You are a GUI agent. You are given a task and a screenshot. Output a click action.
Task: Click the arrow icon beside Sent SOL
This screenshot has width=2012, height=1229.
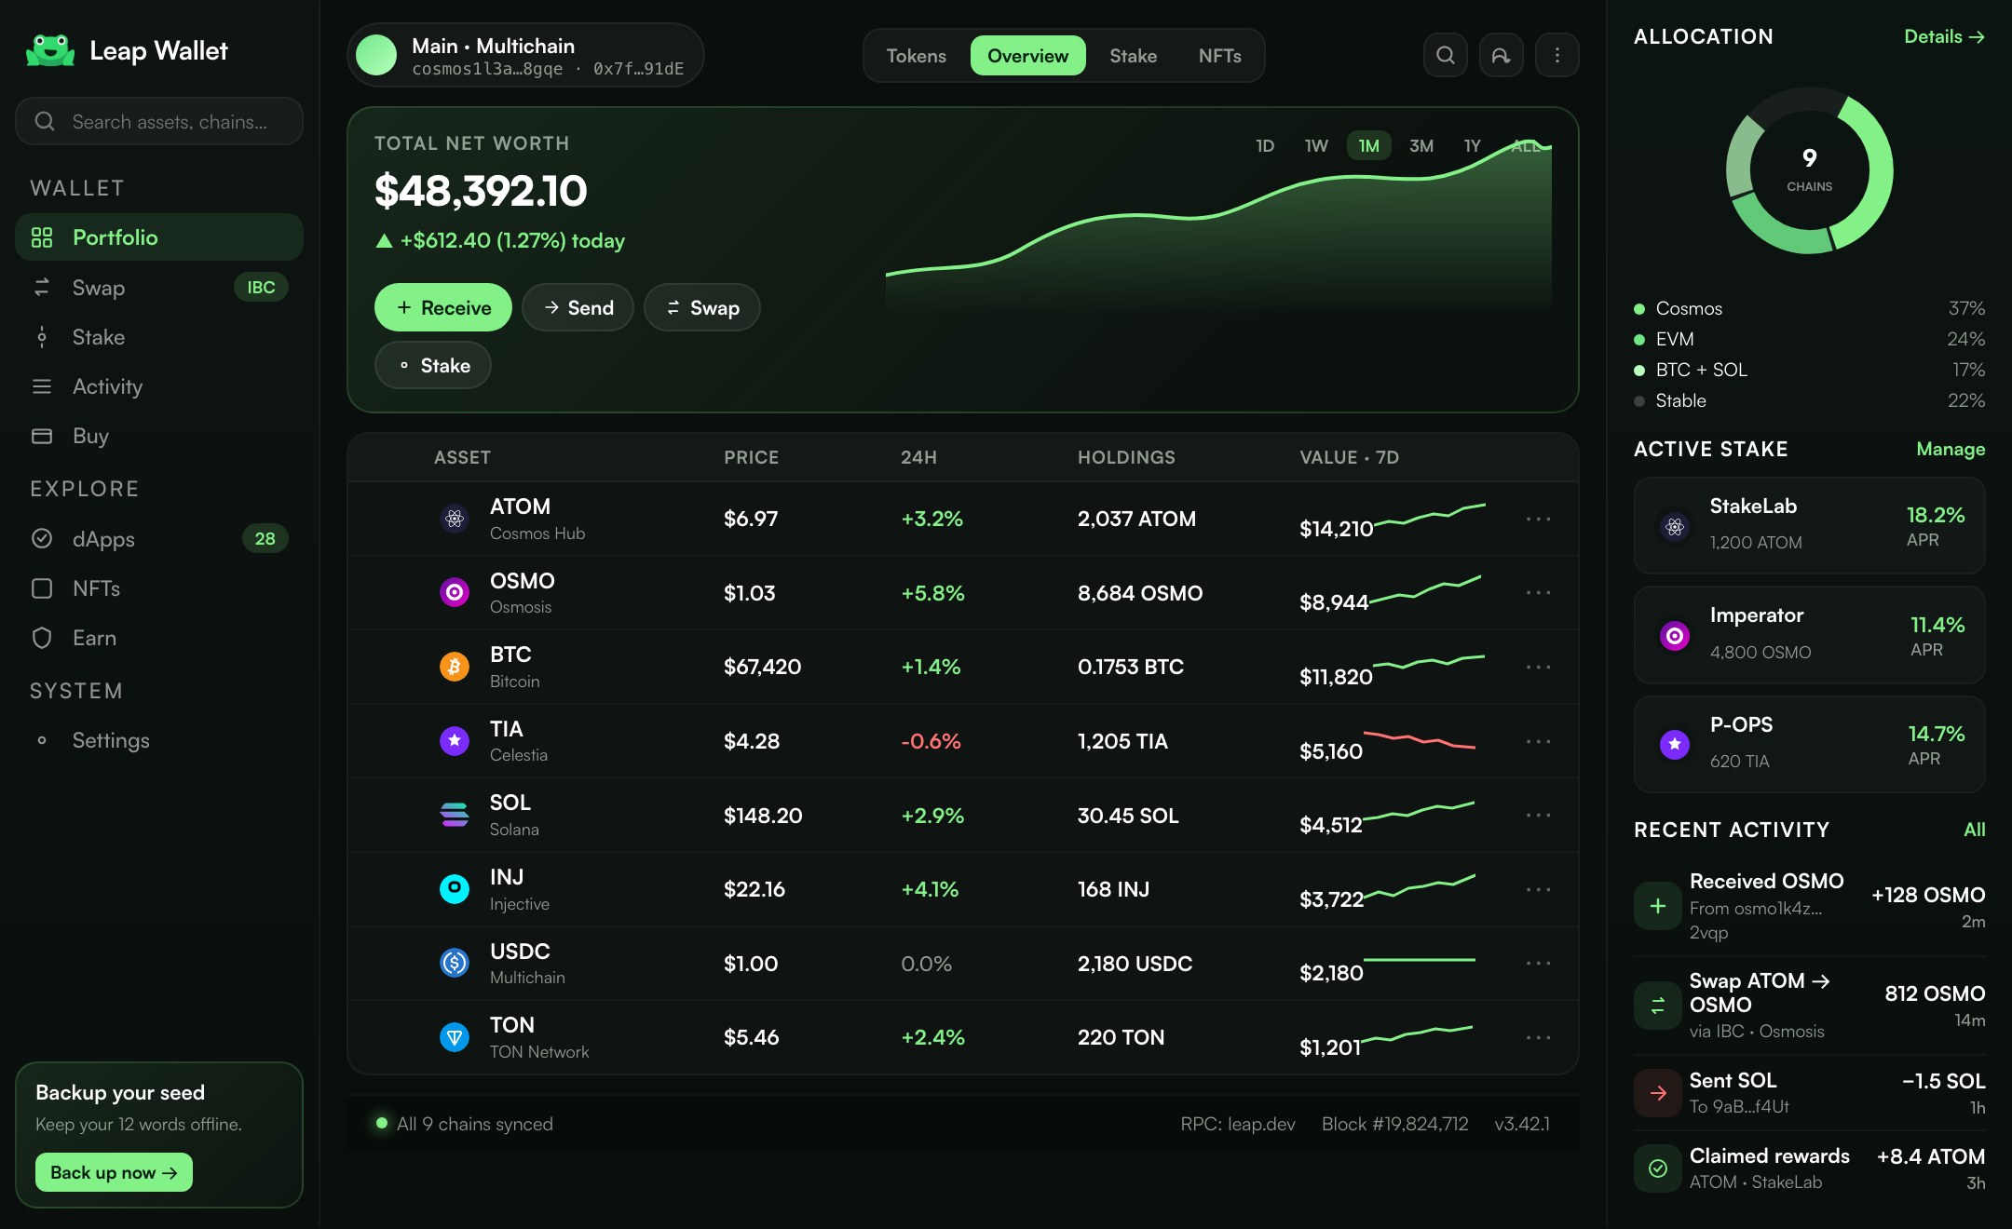tap(1658, 1093)
